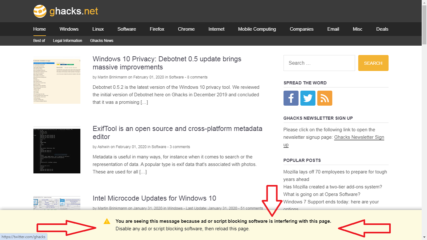Open the Firefox category
Image resolution: width=427 pixels, height=240 pixels.
click(157, 29)
